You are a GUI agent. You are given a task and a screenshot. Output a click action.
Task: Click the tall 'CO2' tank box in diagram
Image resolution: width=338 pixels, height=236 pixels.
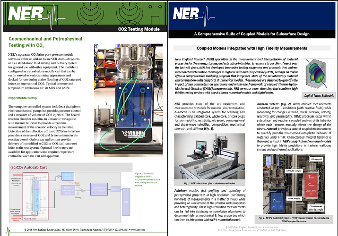pos(126,202)
